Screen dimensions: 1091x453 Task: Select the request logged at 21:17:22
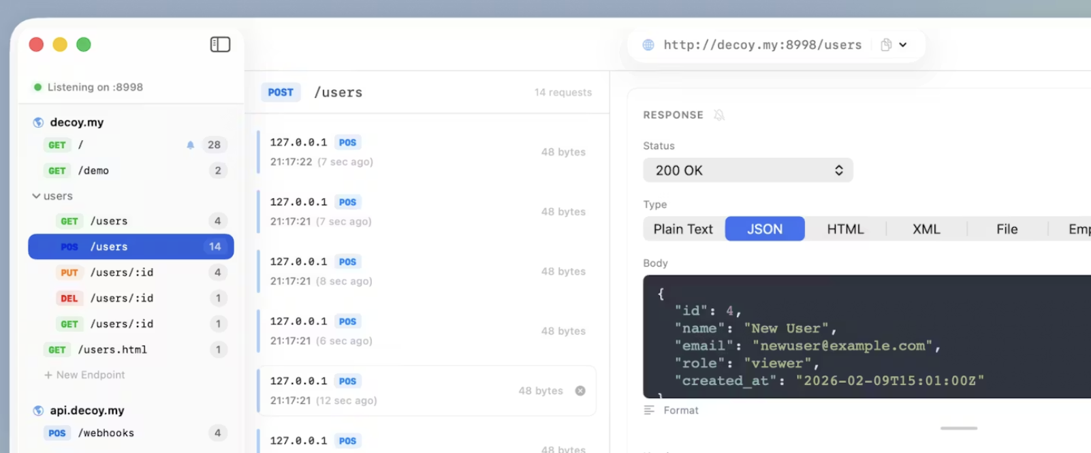click(427, 152)
